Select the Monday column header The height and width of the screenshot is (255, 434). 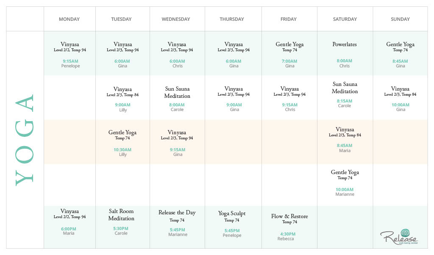pyautogui.click(x=69, y=19)
